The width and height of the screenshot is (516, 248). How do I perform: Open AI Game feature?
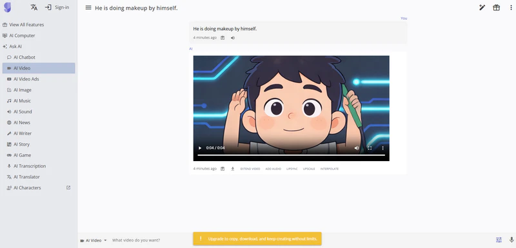click(39, 155)
